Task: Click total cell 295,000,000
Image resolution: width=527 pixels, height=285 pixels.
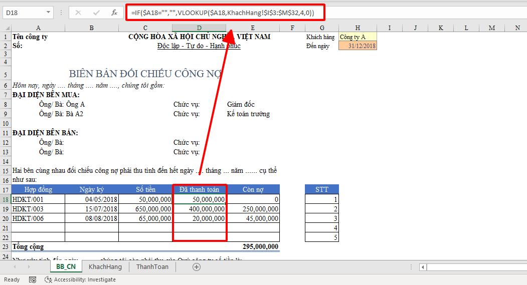Action: (253, 246)
